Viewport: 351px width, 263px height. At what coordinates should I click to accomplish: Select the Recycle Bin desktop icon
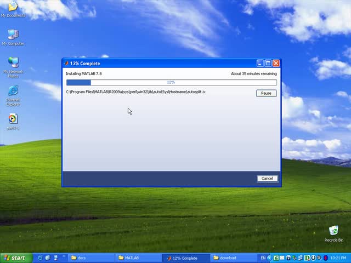click(334, 234)
